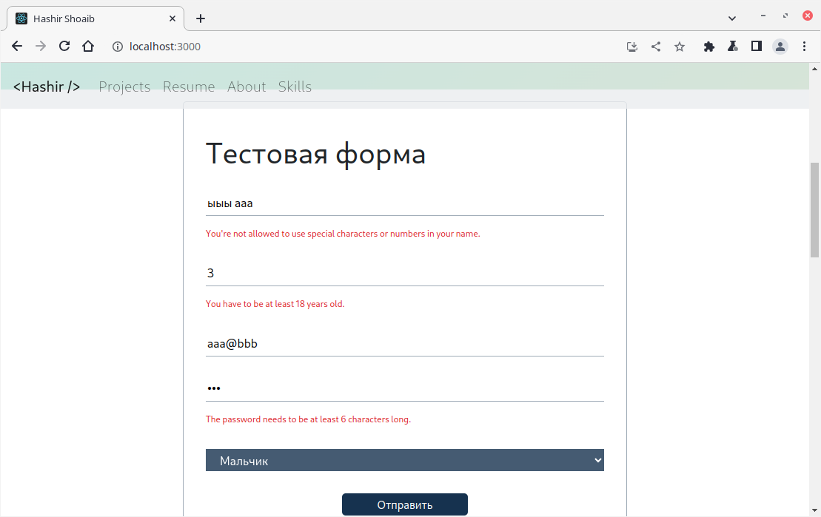Select the Hashir Shoaib tab
This screenshot has width=821, height=517.
pos(95,18)
